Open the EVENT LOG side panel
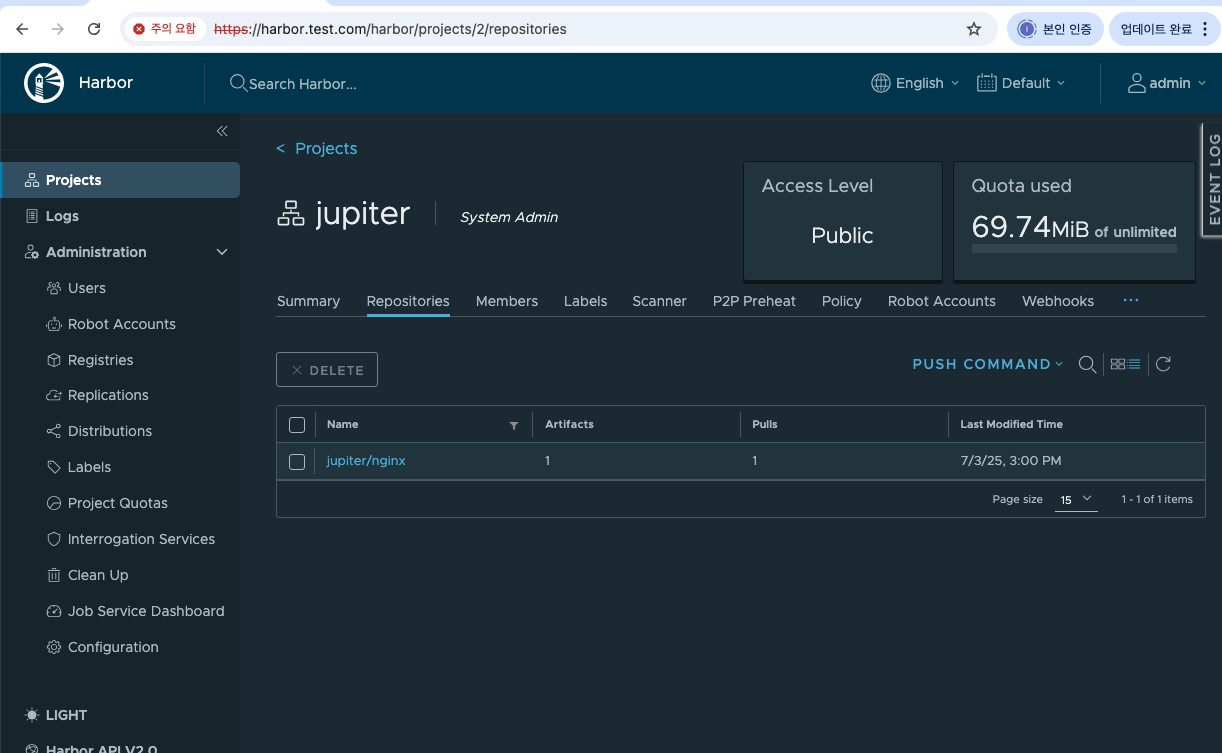The width and height of the screenshot is (1222, 753). 1212,180
